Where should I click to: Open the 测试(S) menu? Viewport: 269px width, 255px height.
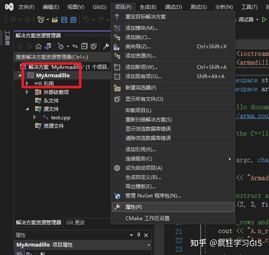click(x=198, y=7)
